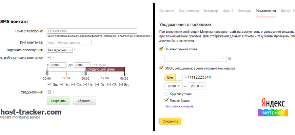
Task: Switch to the Вебвизор tab
Action: (211, 11)
